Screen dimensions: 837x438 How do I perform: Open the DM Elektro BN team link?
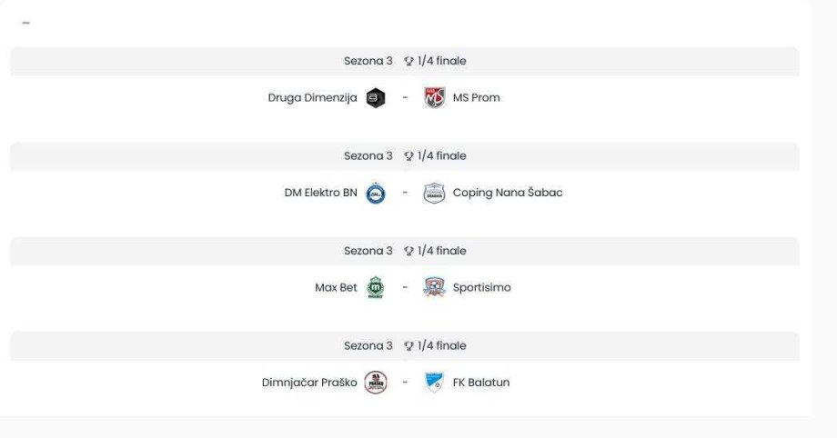pyautogui.click(x=320, y=193)
